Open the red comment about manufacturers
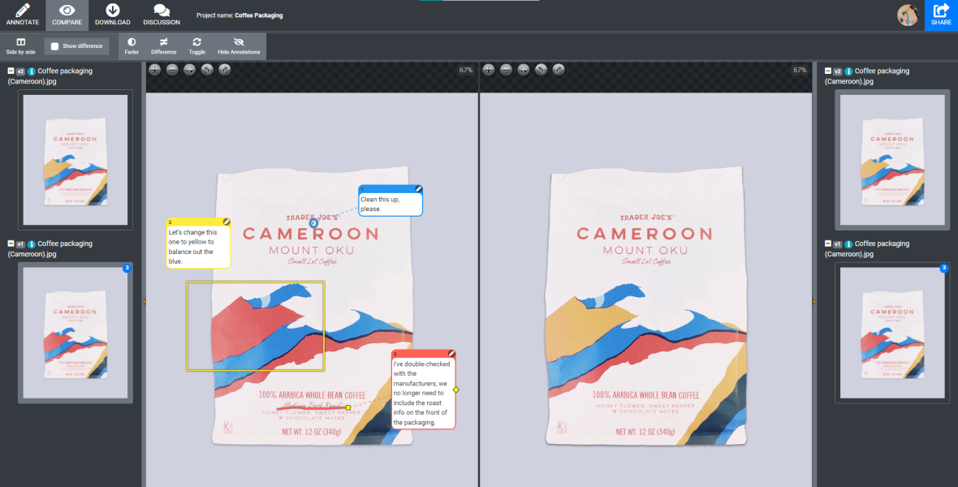The width and height of the screenshot is (958, 487). [424, 390]
